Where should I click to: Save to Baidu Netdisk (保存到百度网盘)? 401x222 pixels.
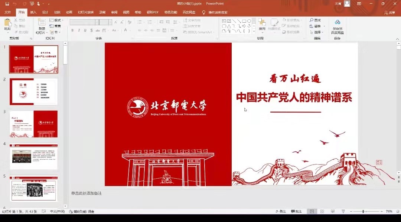[337, 27]
